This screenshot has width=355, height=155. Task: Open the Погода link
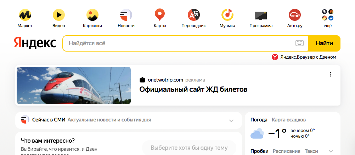pyautogui.click(x=259, y=120)
